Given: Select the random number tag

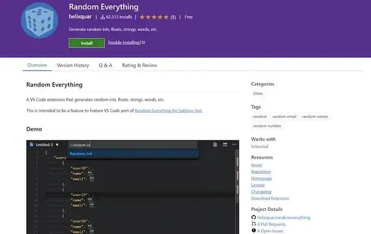Looking at the screenshot, I should click(x=267, y=126).
